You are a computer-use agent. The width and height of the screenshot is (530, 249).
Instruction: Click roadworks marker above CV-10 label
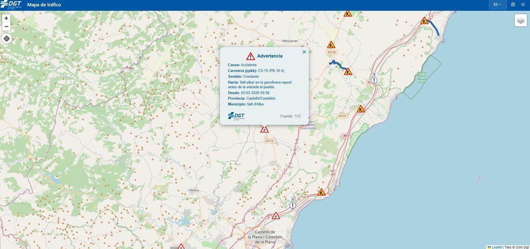(x=331, y=45)
